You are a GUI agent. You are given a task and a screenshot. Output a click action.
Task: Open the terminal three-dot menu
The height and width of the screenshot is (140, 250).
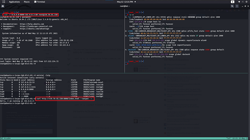[x=237, y=6]
